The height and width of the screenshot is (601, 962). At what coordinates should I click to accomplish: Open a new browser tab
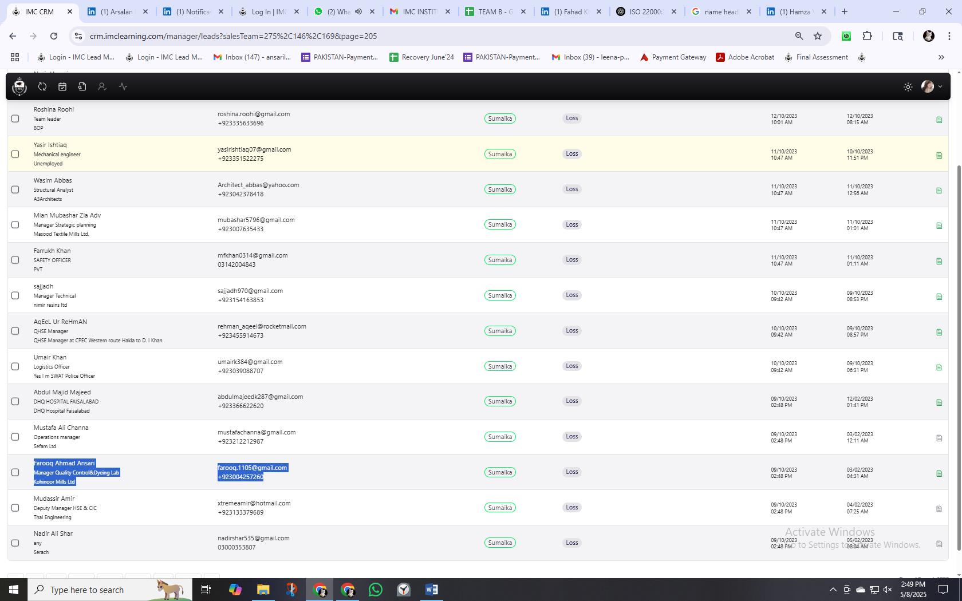[x=845, y=11]
